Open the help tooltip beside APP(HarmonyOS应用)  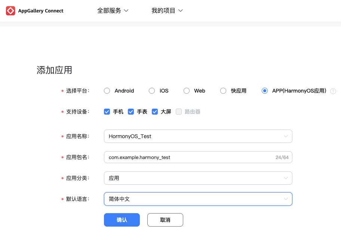click(x=333, y=91)
